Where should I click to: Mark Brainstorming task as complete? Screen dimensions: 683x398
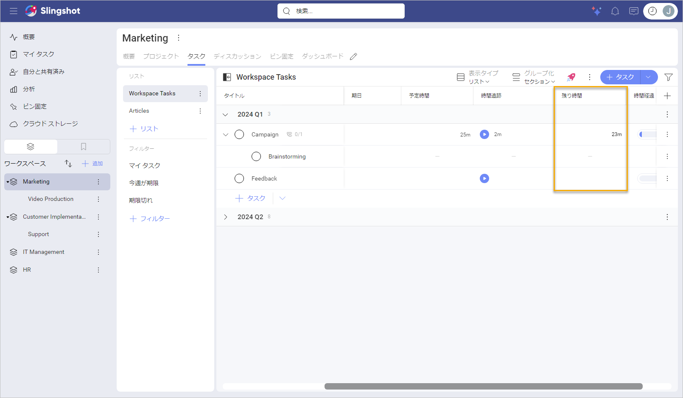[x=256, y=156]
